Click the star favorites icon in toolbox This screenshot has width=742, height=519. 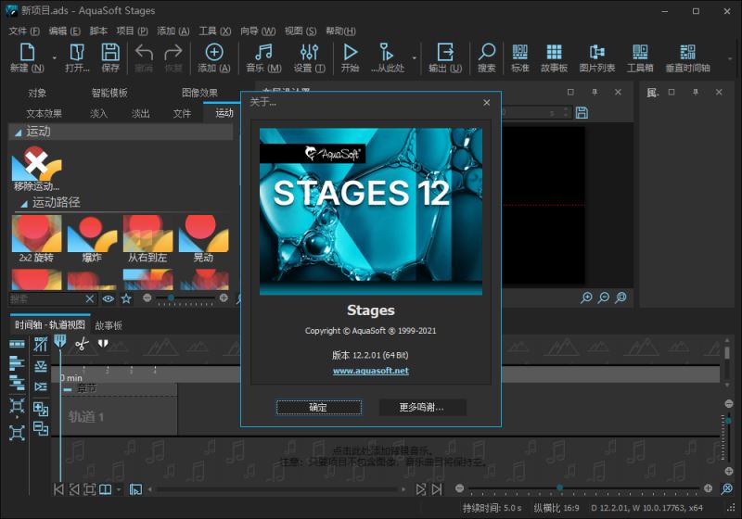point(126,298)
